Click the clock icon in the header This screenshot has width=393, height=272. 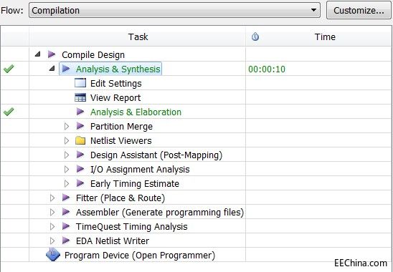[x=255, y=37]
